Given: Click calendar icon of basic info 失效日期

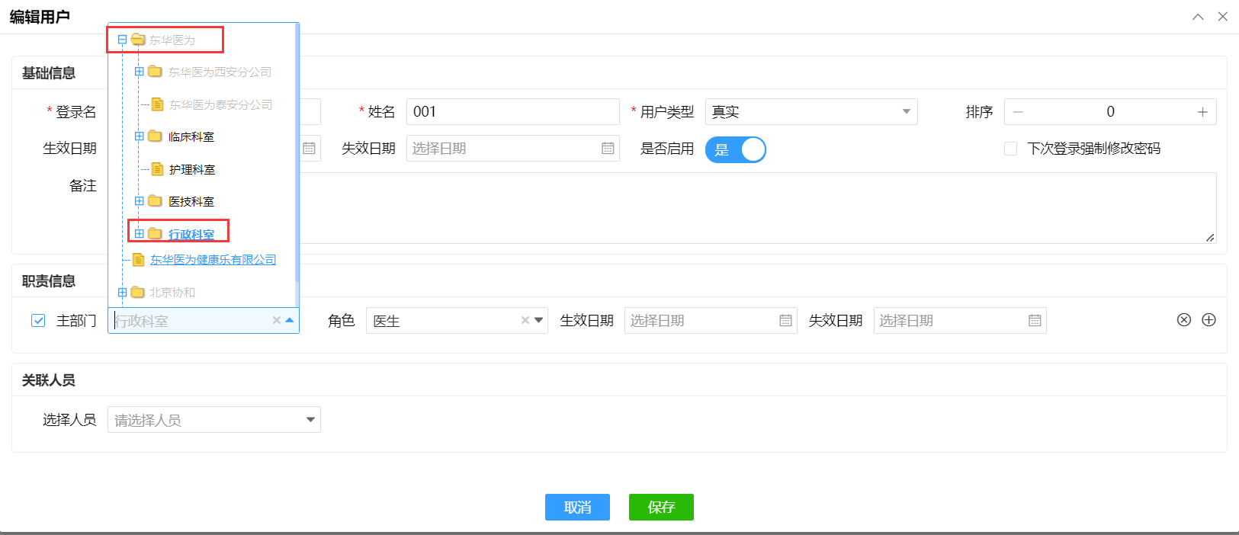Looking at the screenshot, I should coord(608,149).
